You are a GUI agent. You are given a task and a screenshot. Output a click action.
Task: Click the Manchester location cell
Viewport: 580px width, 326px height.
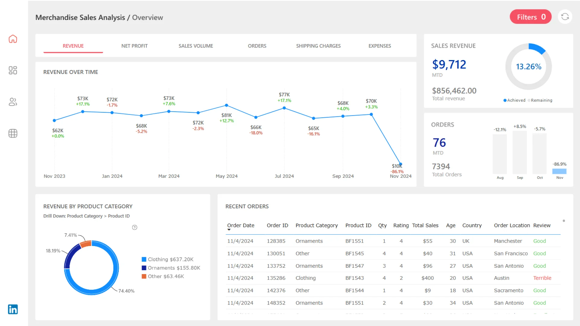coord(508,241)
